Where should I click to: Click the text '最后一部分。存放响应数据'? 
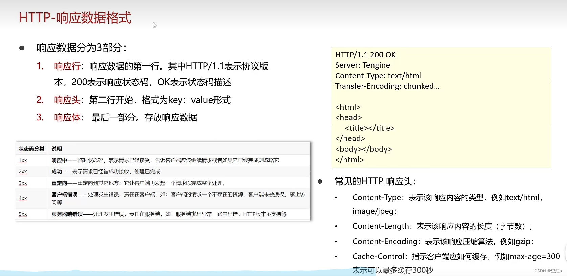(x=144, y=117)
